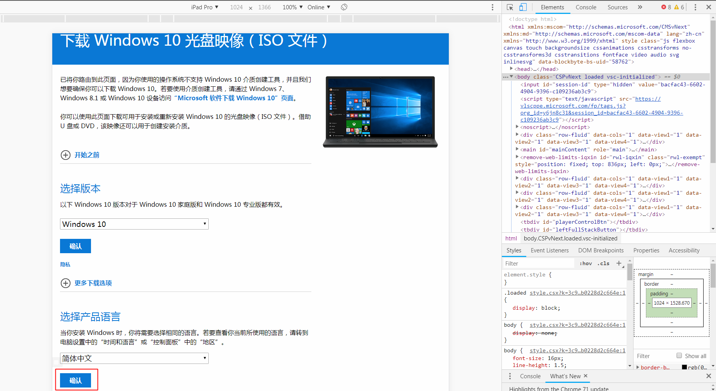Click the yellow warning count icon
Image resolution: width=716 pixels, height=391 pixels.
click(x=677, y=7)
